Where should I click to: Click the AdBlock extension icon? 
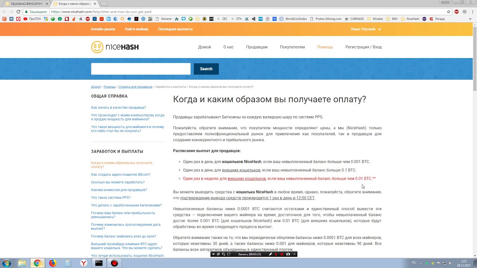point(457,12)
